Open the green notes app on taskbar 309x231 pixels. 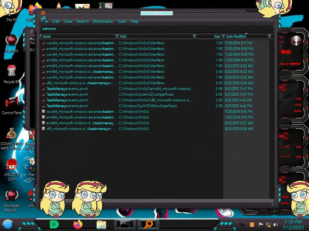point(54,224)
